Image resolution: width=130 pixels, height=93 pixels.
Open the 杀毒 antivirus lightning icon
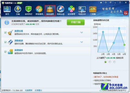[x=18, y=10]
